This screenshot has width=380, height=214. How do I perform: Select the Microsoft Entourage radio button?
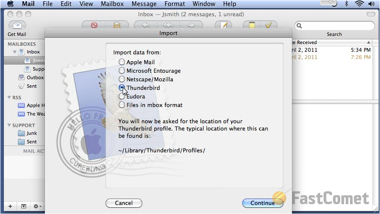tap(122, 70)
